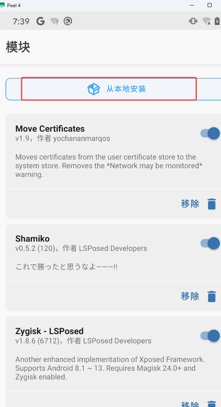
Task: Click the Google G status bar icon
Action: click(x=41, y=21)
